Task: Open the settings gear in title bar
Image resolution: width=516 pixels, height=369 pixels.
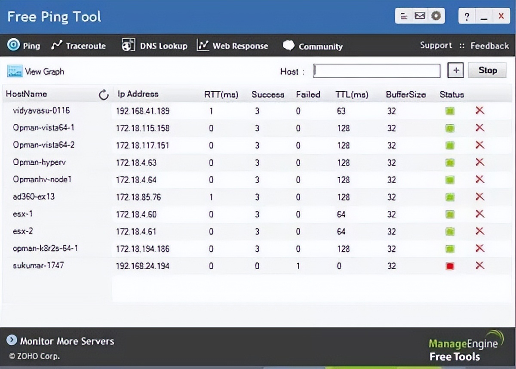Action: 436,16
